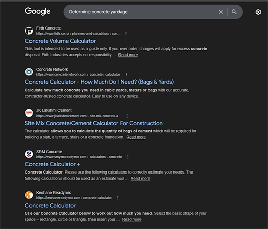Clear the search box with X icon

[221, 12]
